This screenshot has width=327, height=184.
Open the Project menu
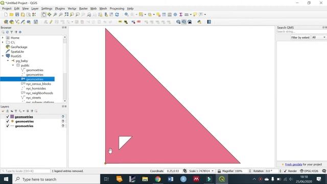tap(7, 9)
